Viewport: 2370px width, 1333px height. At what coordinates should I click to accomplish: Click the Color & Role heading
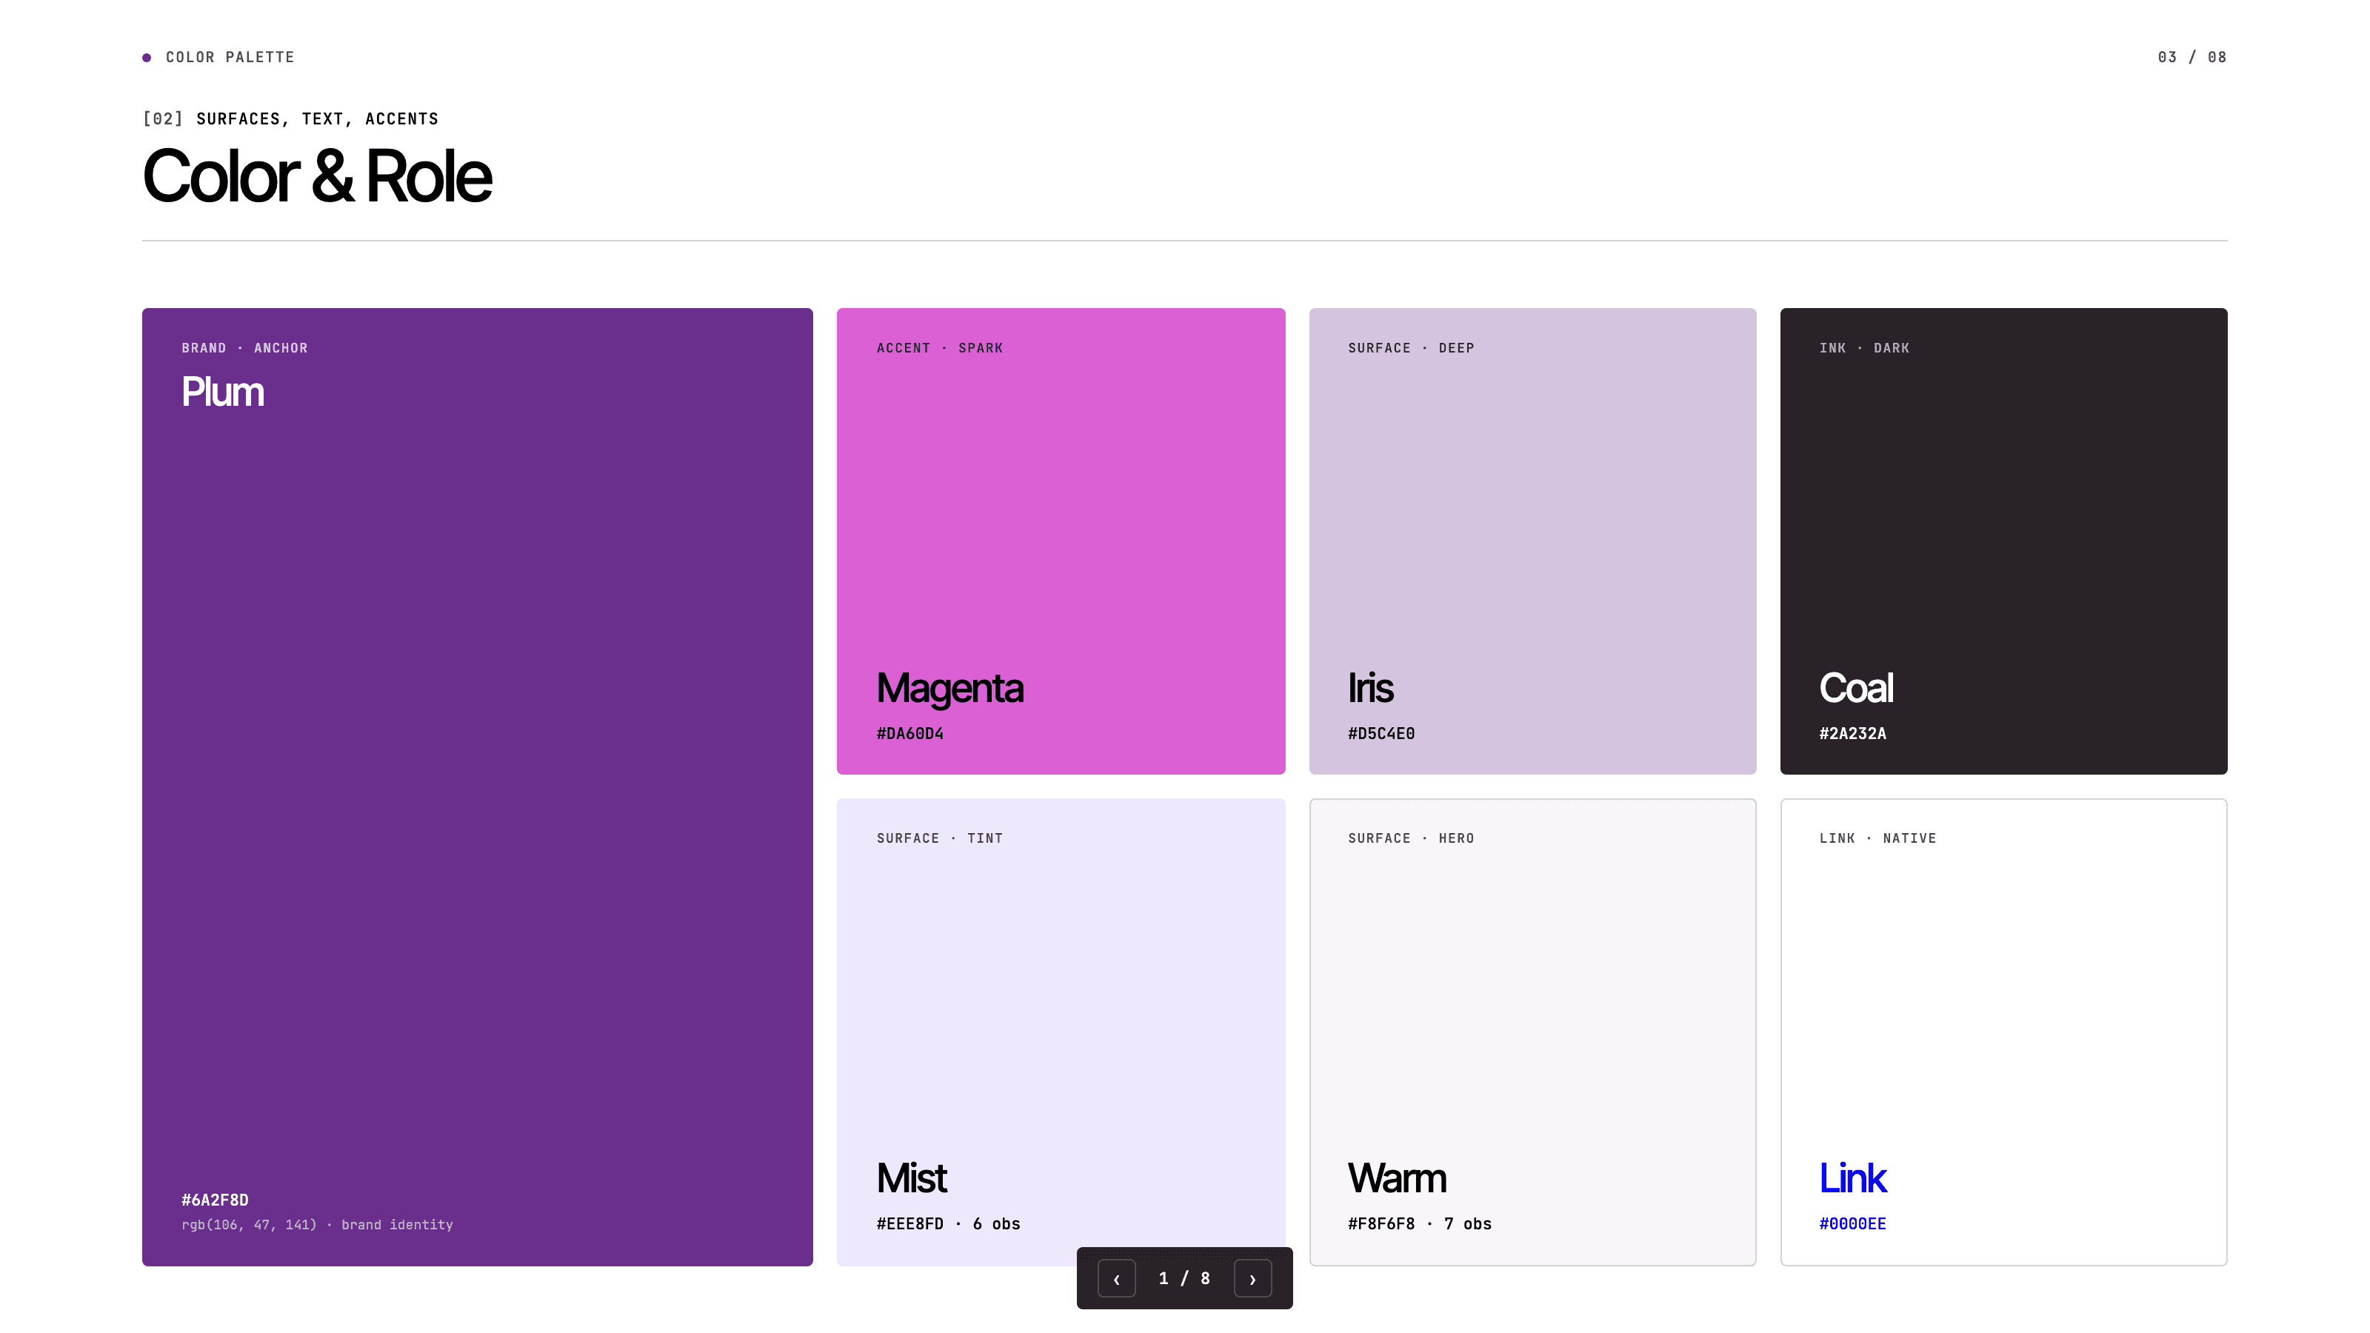point(318,176)
